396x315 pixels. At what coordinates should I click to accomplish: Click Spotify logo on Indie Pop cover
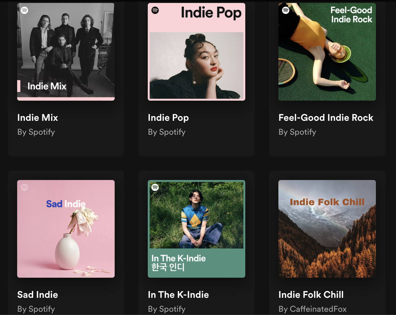155,10
